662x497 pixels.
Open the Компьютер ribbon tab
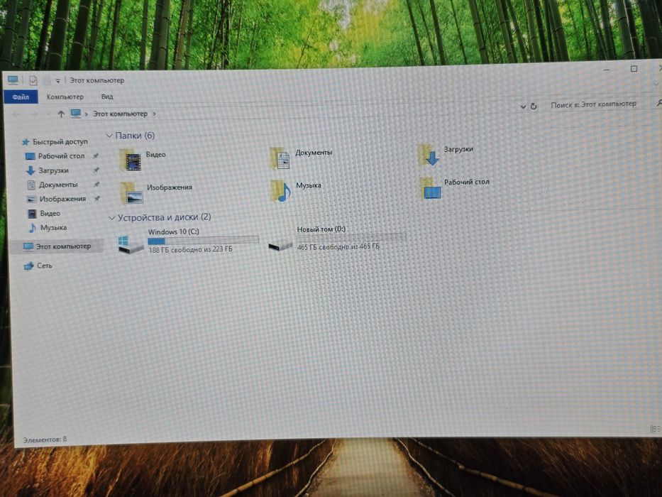pos(65,97)
